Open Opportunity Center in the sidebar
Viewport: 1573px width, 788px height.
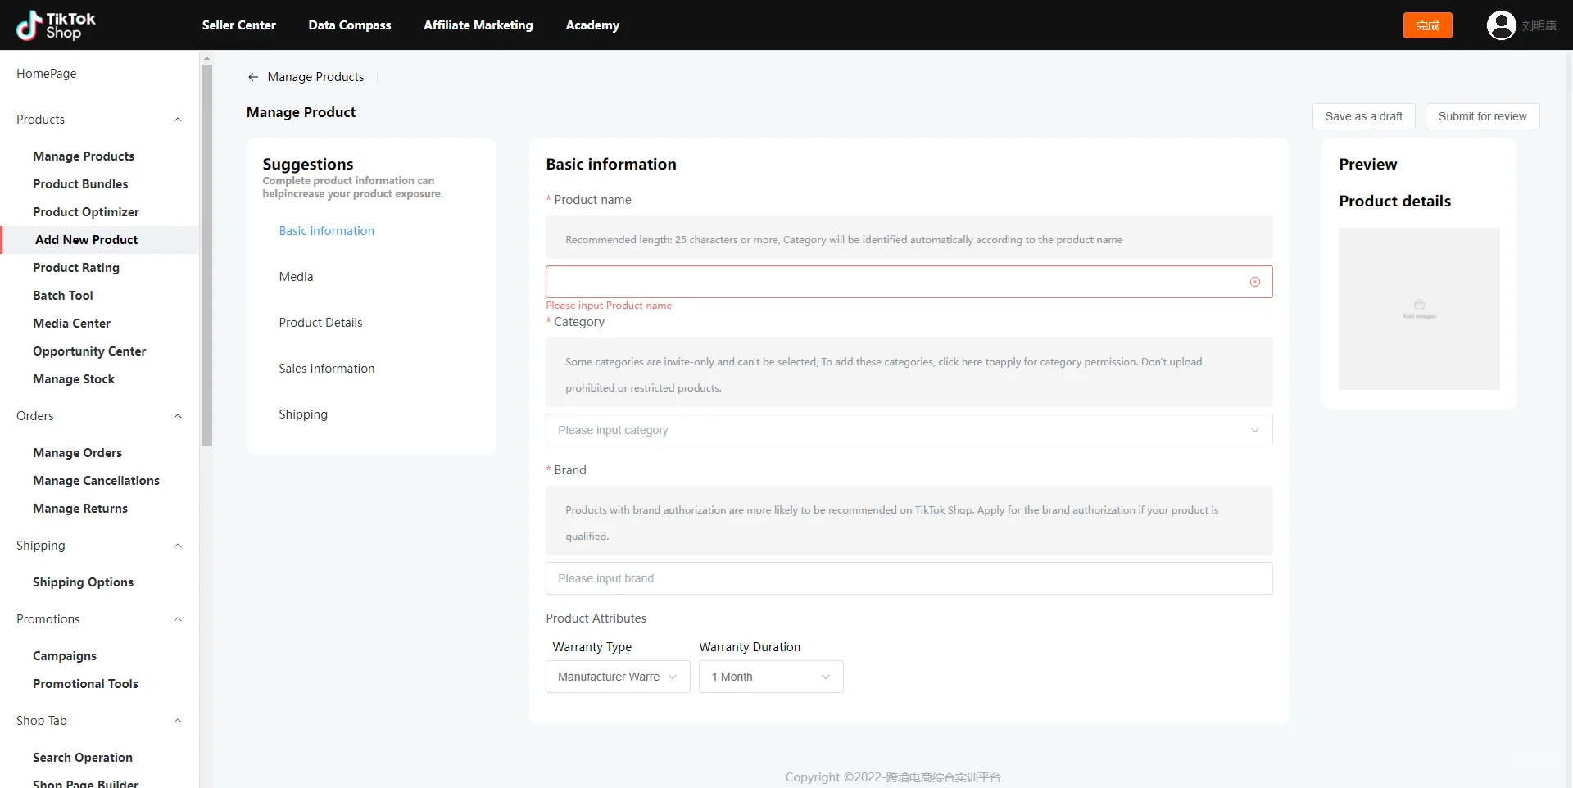pyautogui.click(x=89, y=351)
